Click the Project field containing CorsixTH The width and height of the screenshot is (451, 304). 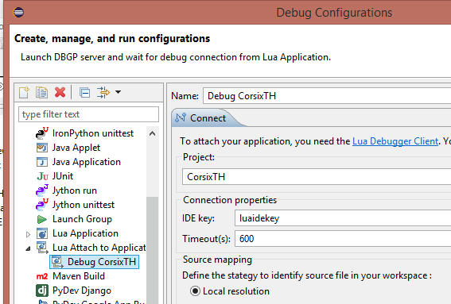coord(317,177)
